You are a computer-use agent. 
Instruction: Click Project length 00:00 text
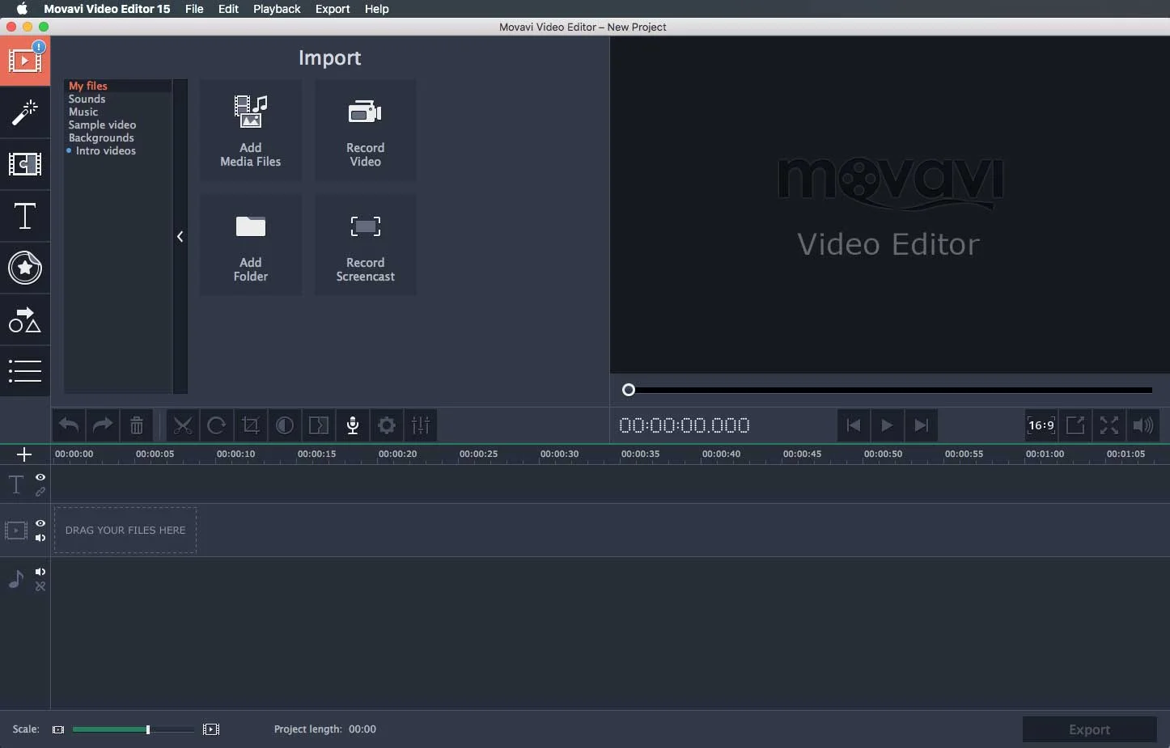(x=325, y=729)
